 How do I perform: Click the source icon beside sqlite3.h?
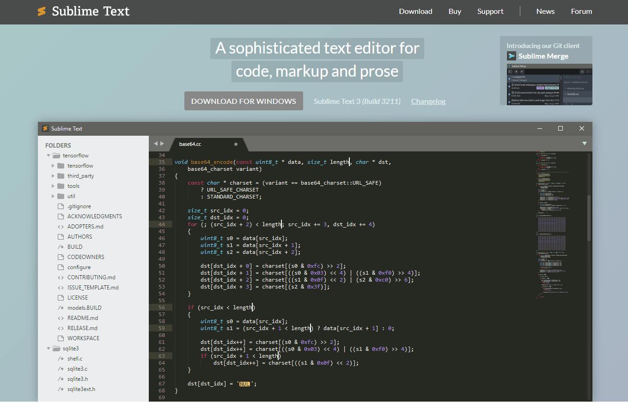pyautogui.click(x=61, y=379)
